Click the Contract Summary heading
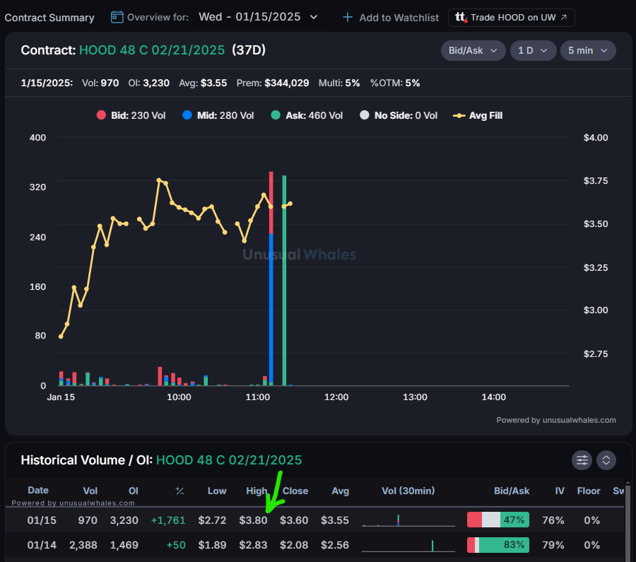Screen dimensions: 636x562 click(x=49, y=18)
